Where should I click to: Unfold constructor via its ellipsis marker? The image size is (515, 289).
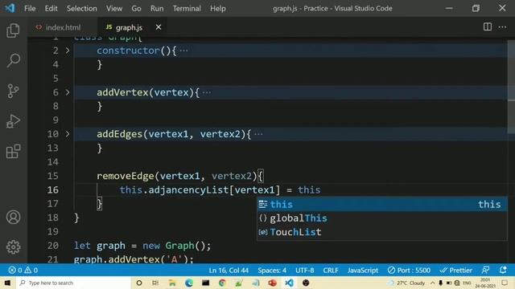pyautogui.click(x=184, y=51)
